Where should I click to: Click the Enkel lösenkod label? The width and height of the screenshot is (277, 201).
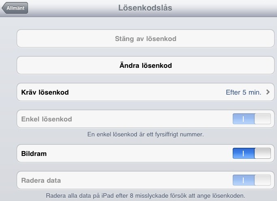click(47, 119)
